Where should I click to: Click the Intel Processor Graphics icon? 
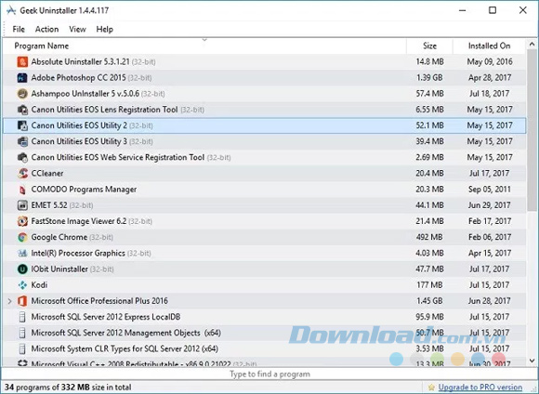point(22,253)
